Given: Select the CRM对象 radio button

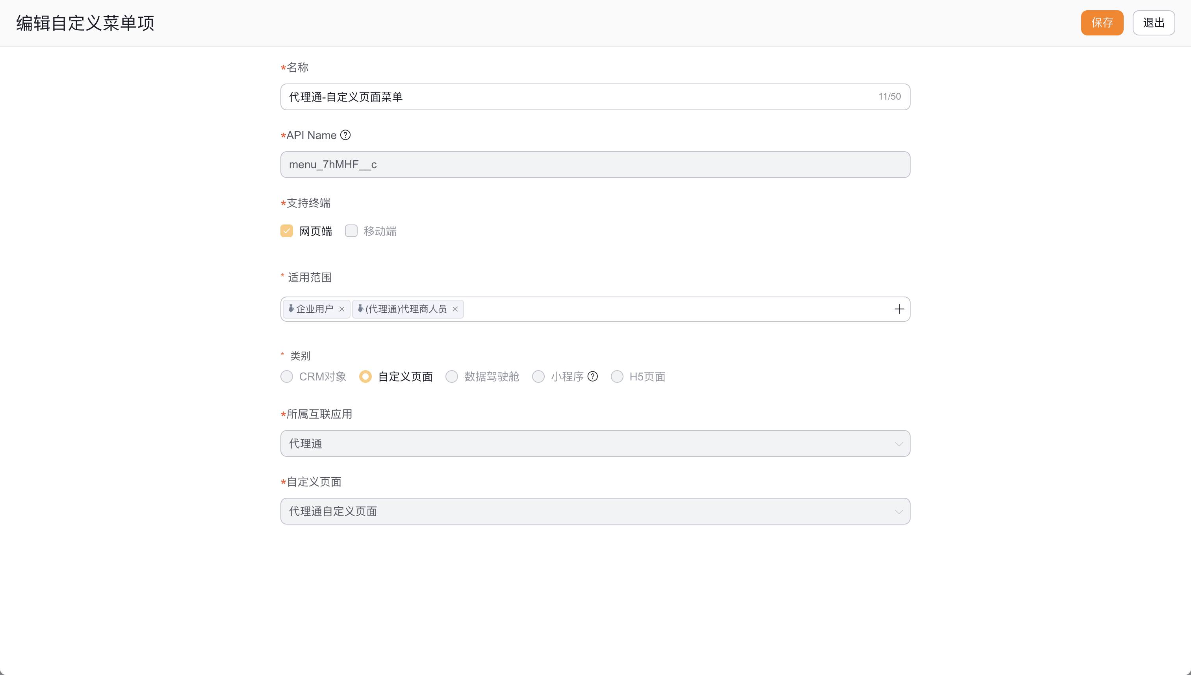Looking at the screenshot, I should (x=286, y=376).
